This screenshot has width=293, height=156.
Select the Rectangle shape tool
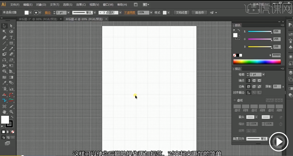pos(11,43)
